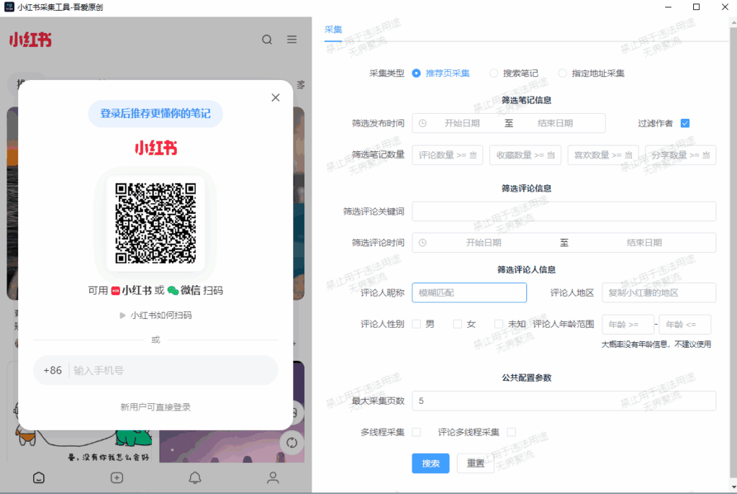This screenshot has width=737, height=494.
Task: Open the hamburger menu in Xiaohongshu header
Action: click(x=291, y=40)
